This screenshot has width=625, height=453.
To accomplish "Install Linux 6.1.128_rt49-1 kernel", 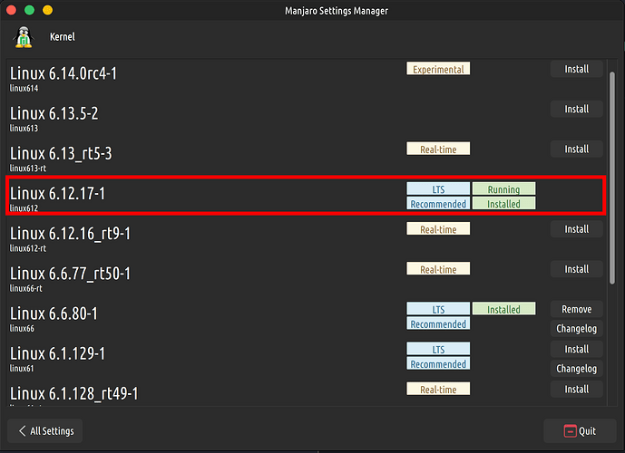I will tap(576, 390).
